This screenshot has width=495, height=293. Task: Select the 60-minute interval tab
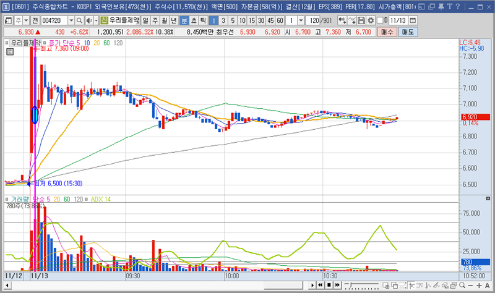(x=280, y=20)
